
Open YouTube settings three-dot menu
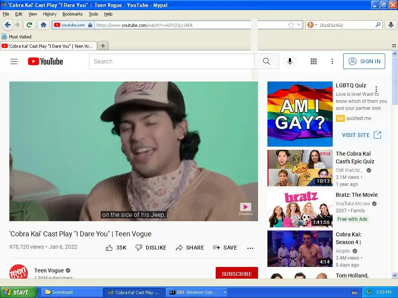click(332, 61)
